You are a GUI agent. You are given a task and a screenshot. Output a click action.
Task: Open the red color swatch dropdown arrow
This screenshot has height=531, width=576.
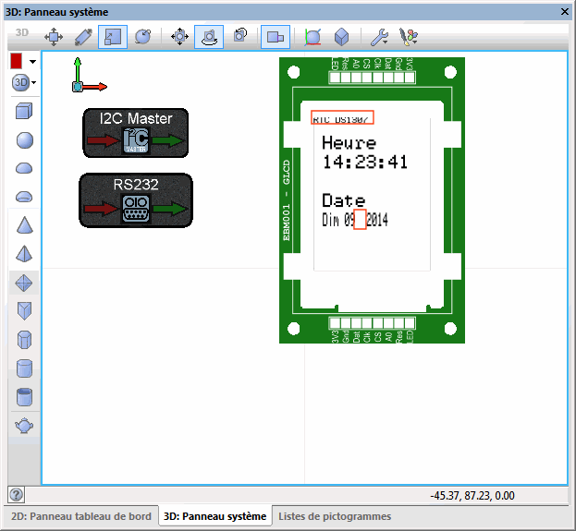(x=32, y=61)
